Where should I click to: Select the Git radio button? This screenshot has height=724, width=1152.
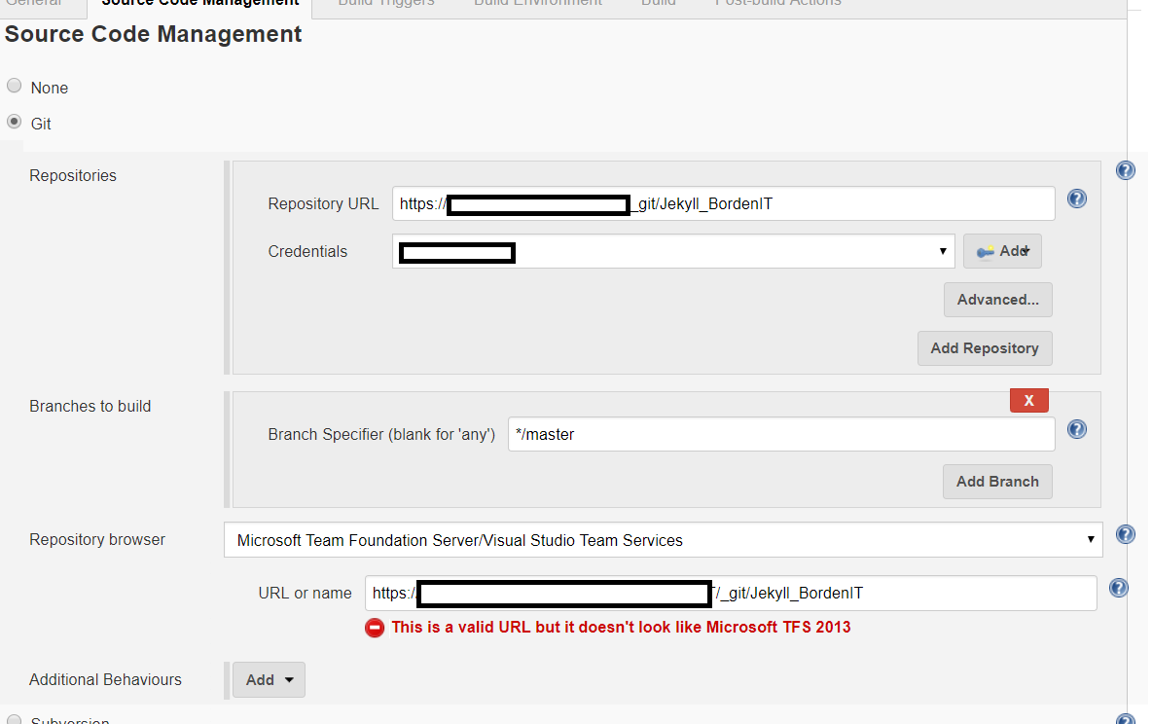(14, 121)
